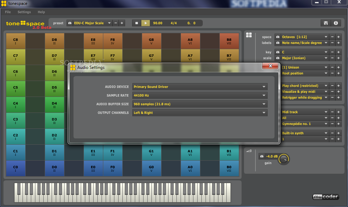The width and height of the screenshot is (348, 207).
Task: Close the Audio Settings dialog
Action: coord(270,66)
